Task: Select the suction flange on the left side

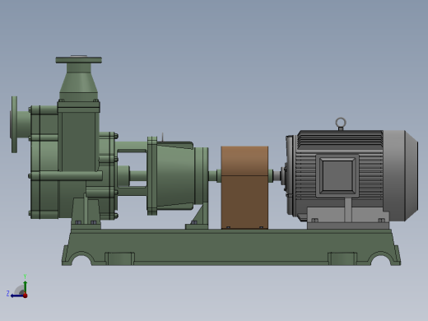Action: point(14,124)
